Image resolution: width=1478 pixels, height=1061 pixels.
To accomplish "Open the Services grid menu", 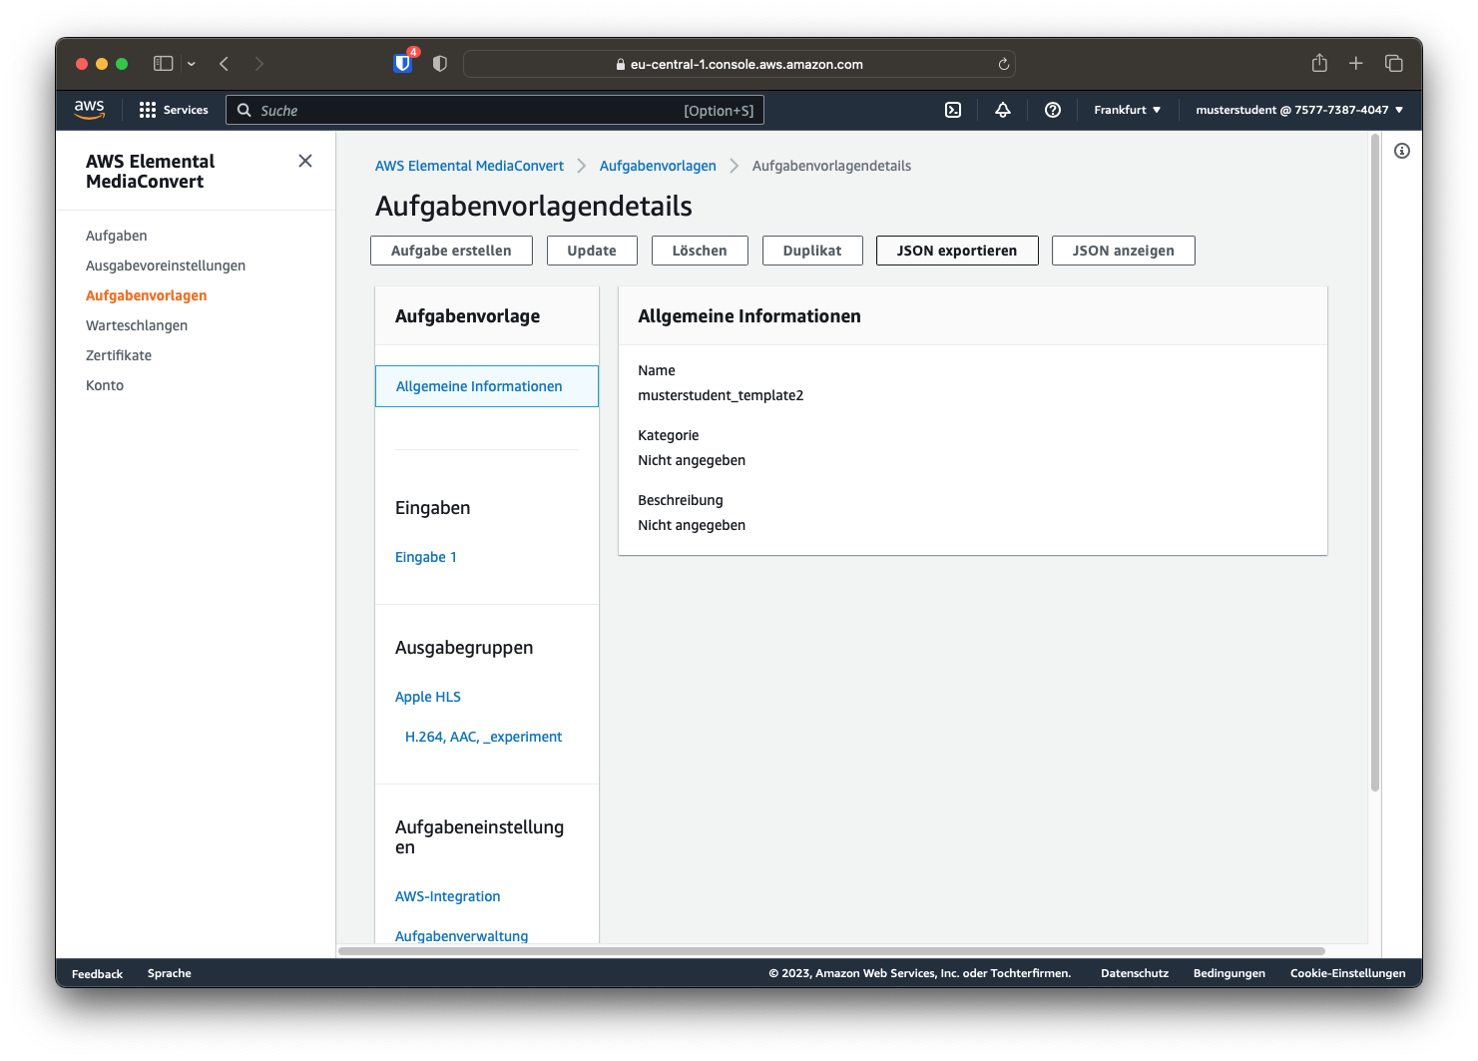I will point(174,110).
